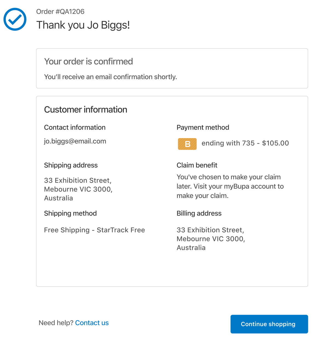Click the Payment method label
The height and width of the screenshot is (355, 331).
pos(203,127)
